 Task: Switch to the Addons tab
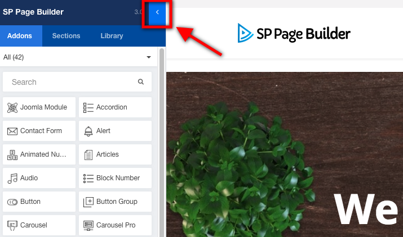tap(20, 36)
